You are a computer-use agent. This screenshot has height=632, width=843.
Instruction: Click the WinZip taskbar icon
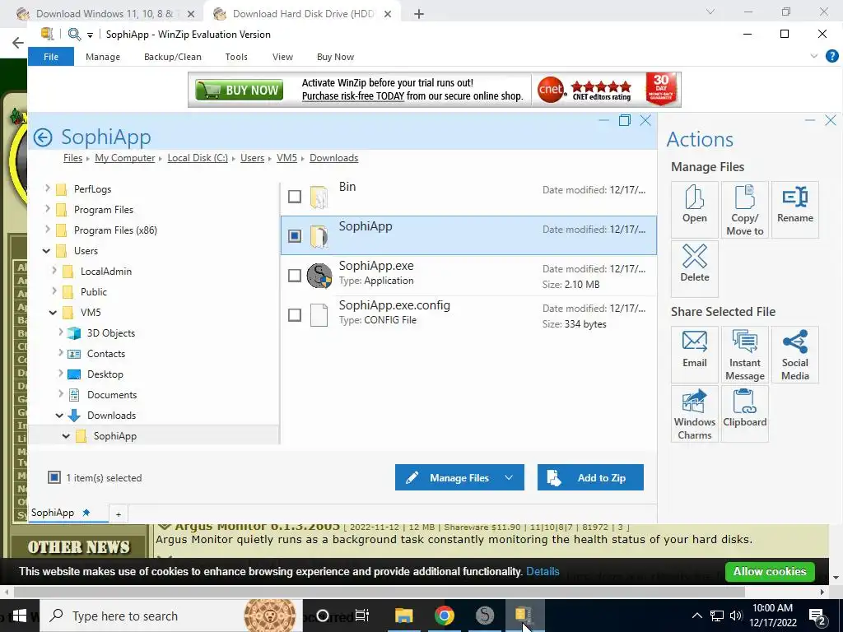[x=524, y=616]
